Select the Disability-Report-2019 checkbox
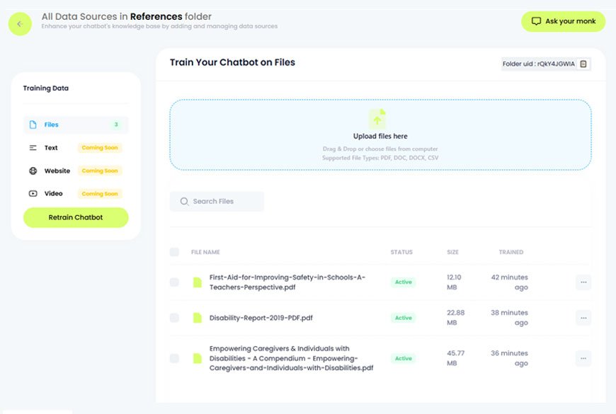The width and height of the screenshot is (616, 414). pos(174,318)
